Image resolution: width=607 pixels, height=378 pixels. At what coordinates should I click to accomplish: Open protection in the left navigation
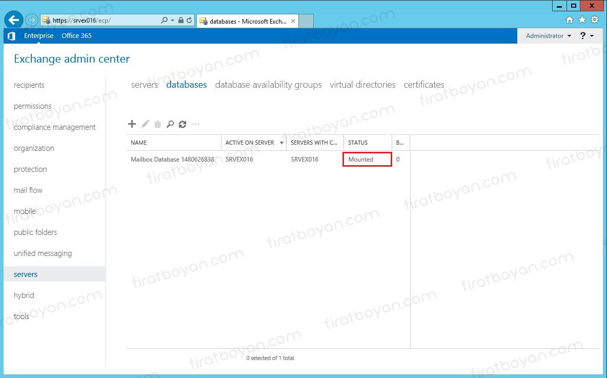[30, 169]
